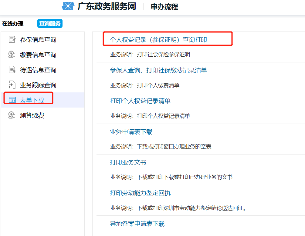Click the 广东政务服务网 logo icon

tap(68, 6)
